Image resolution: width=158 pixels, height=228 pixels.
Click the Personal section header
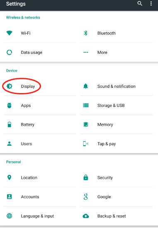[x=14, y=162]
